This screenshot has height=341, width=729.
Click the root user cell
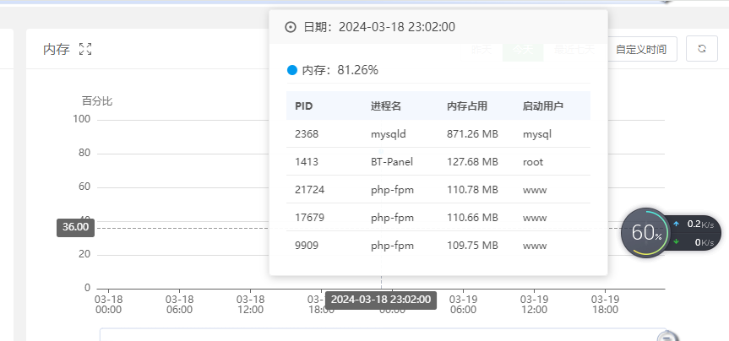click(x=533, y=162)
